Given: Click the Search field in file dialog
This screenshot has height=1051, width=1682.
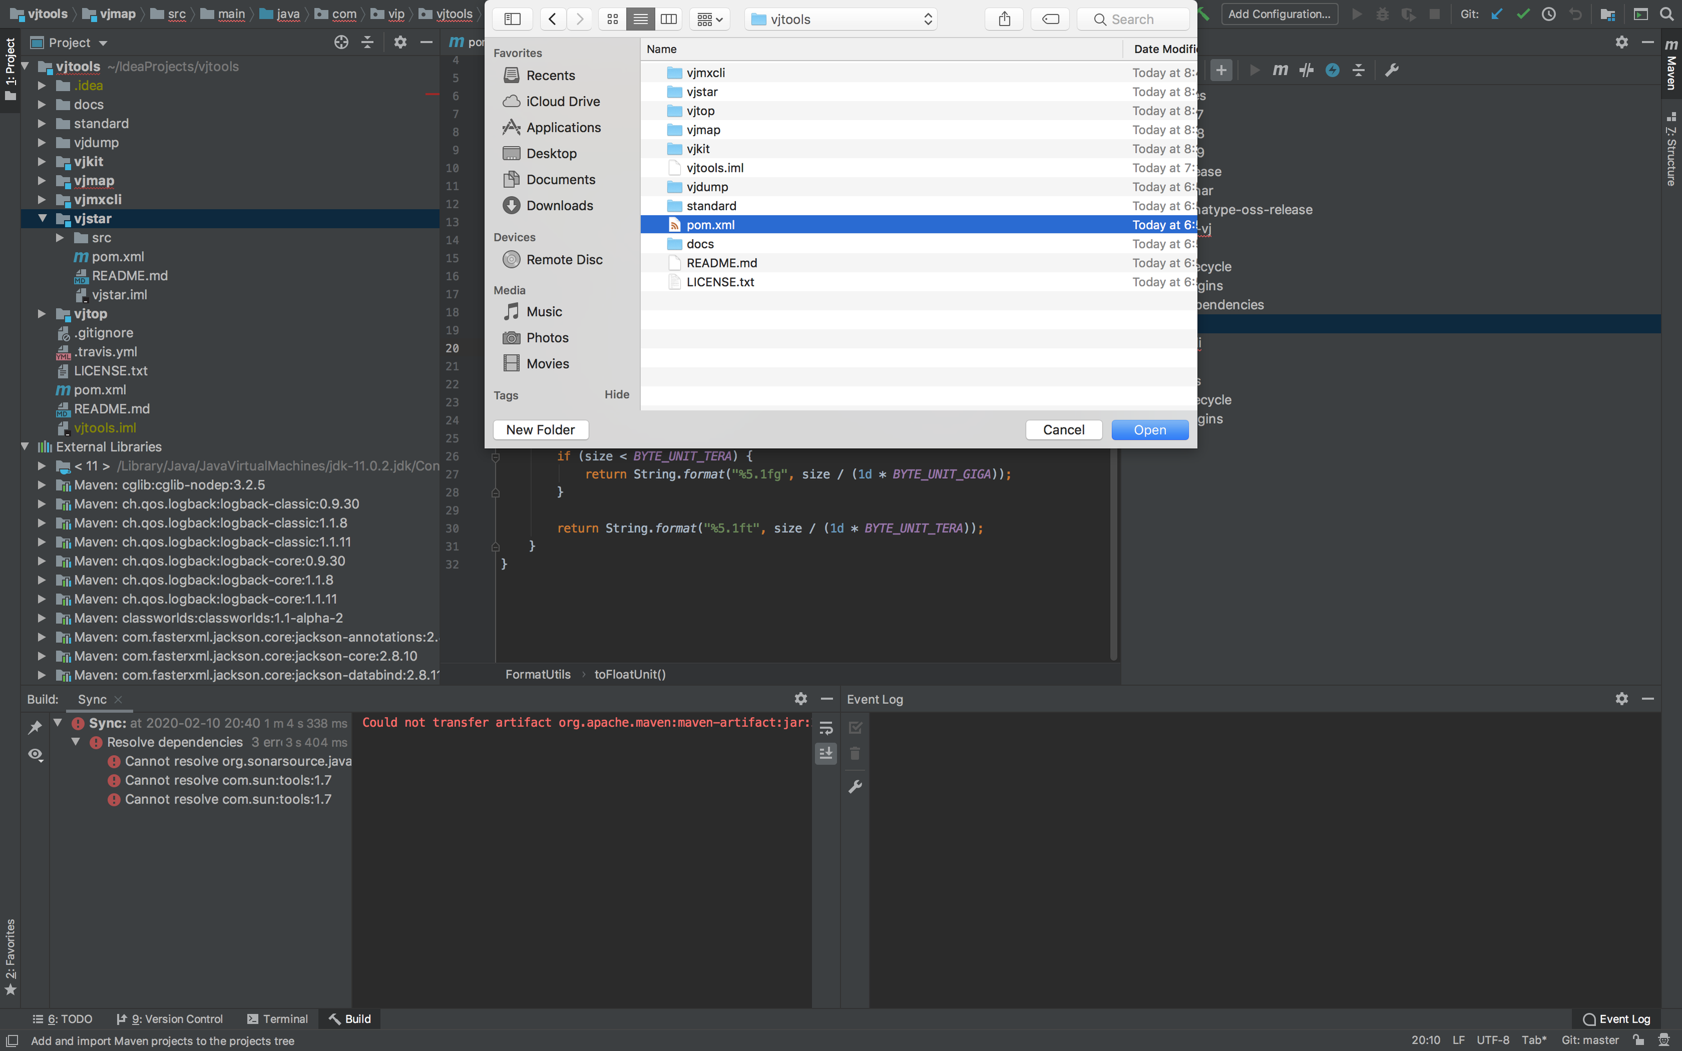Looking at the screenshot, I should click(x=1133, y=19).
